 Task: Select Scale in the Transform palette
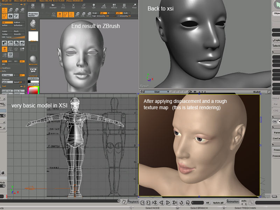[16, 10]
